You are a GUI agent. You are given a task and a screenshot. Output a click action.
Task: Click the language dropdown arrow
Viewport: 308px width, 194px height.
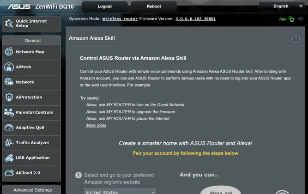point(301,6)
